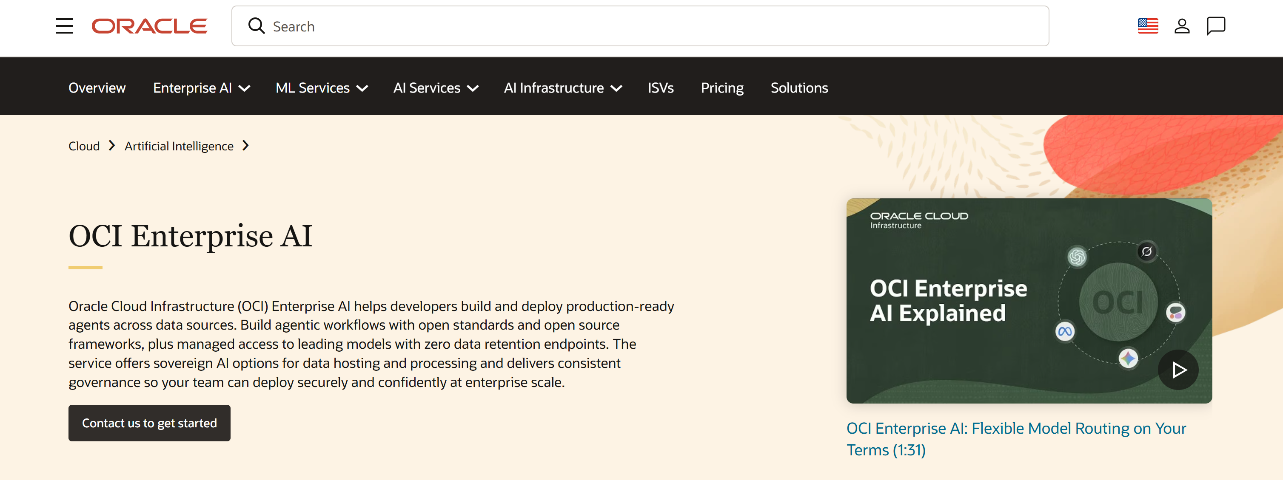Open the ISVs nav item
This screenshot has height=480, width=1283.
click(660, 88)
